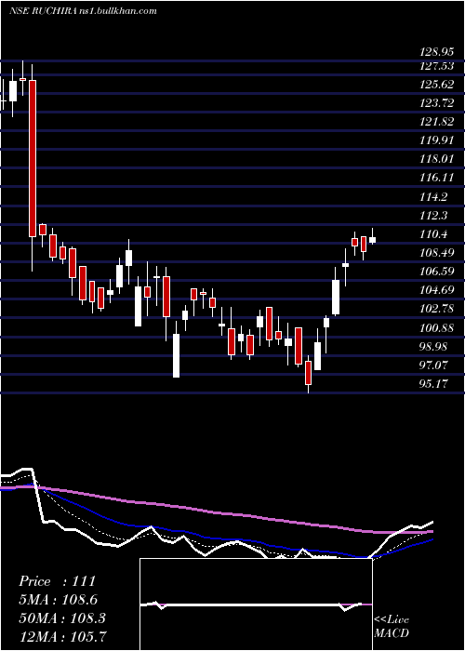Image resolution: width=465 pixels, height=651 pixels.
Task: Click the 108.49 price level label
Action: 436,252
